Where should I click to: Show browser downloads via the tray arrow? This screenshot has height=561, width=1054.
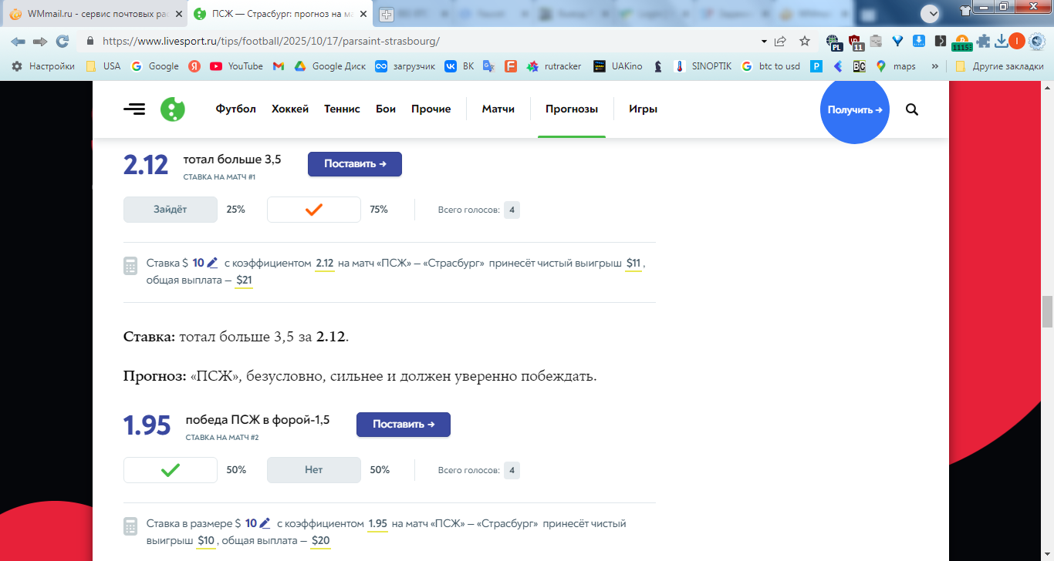click(x=1002, y=41)
